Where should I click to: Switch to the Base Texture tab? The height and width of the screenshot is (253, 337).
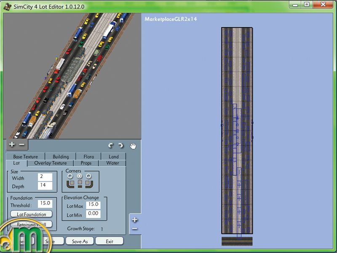(x=26, y=156)
